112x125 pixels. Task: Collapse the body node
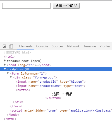[x=5, y=69]
